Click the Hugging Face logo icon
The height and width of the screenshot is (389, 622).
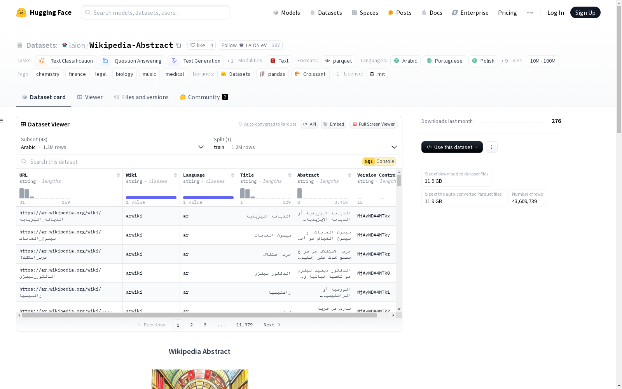coord(21,12)
